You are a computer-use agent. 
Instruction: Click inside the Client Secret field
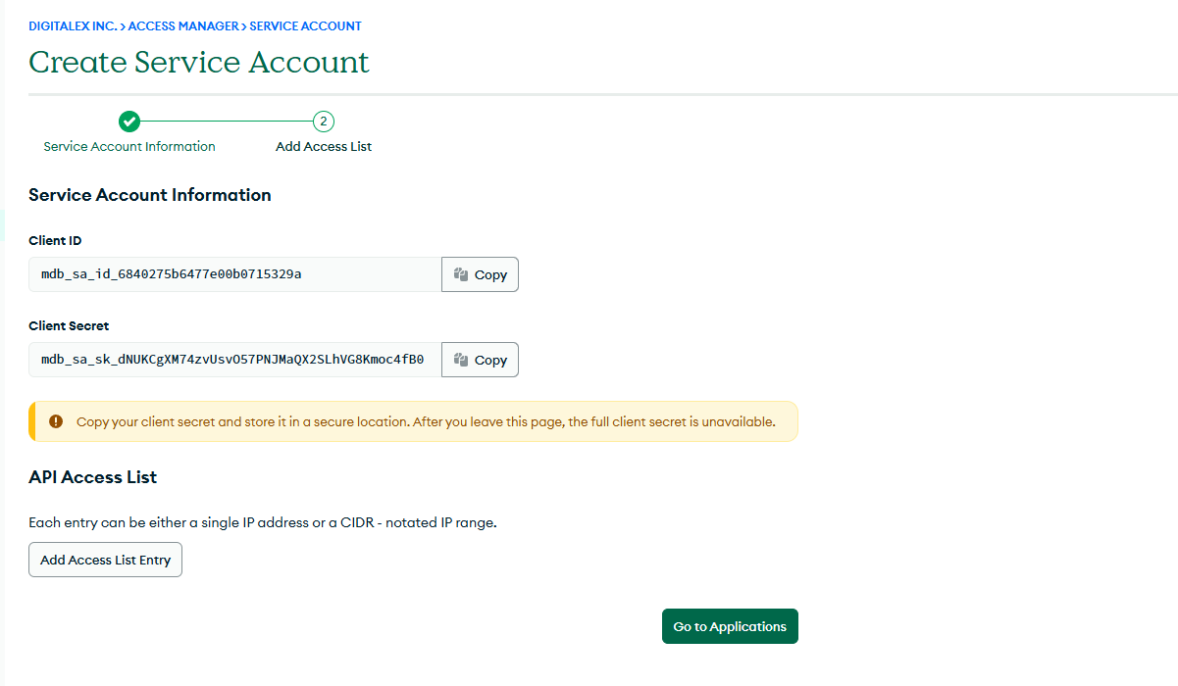[235, 360]
